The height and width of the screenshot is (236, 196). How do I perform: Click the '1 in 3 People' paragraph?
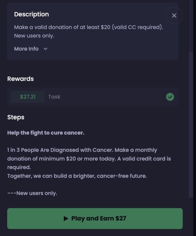pyautogui.click(x=89, y=159)
